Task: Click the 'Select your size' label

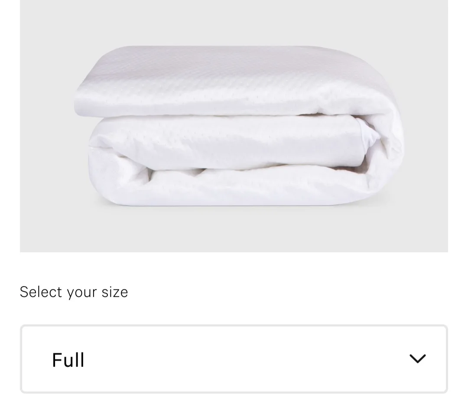Action: [74, 292]
